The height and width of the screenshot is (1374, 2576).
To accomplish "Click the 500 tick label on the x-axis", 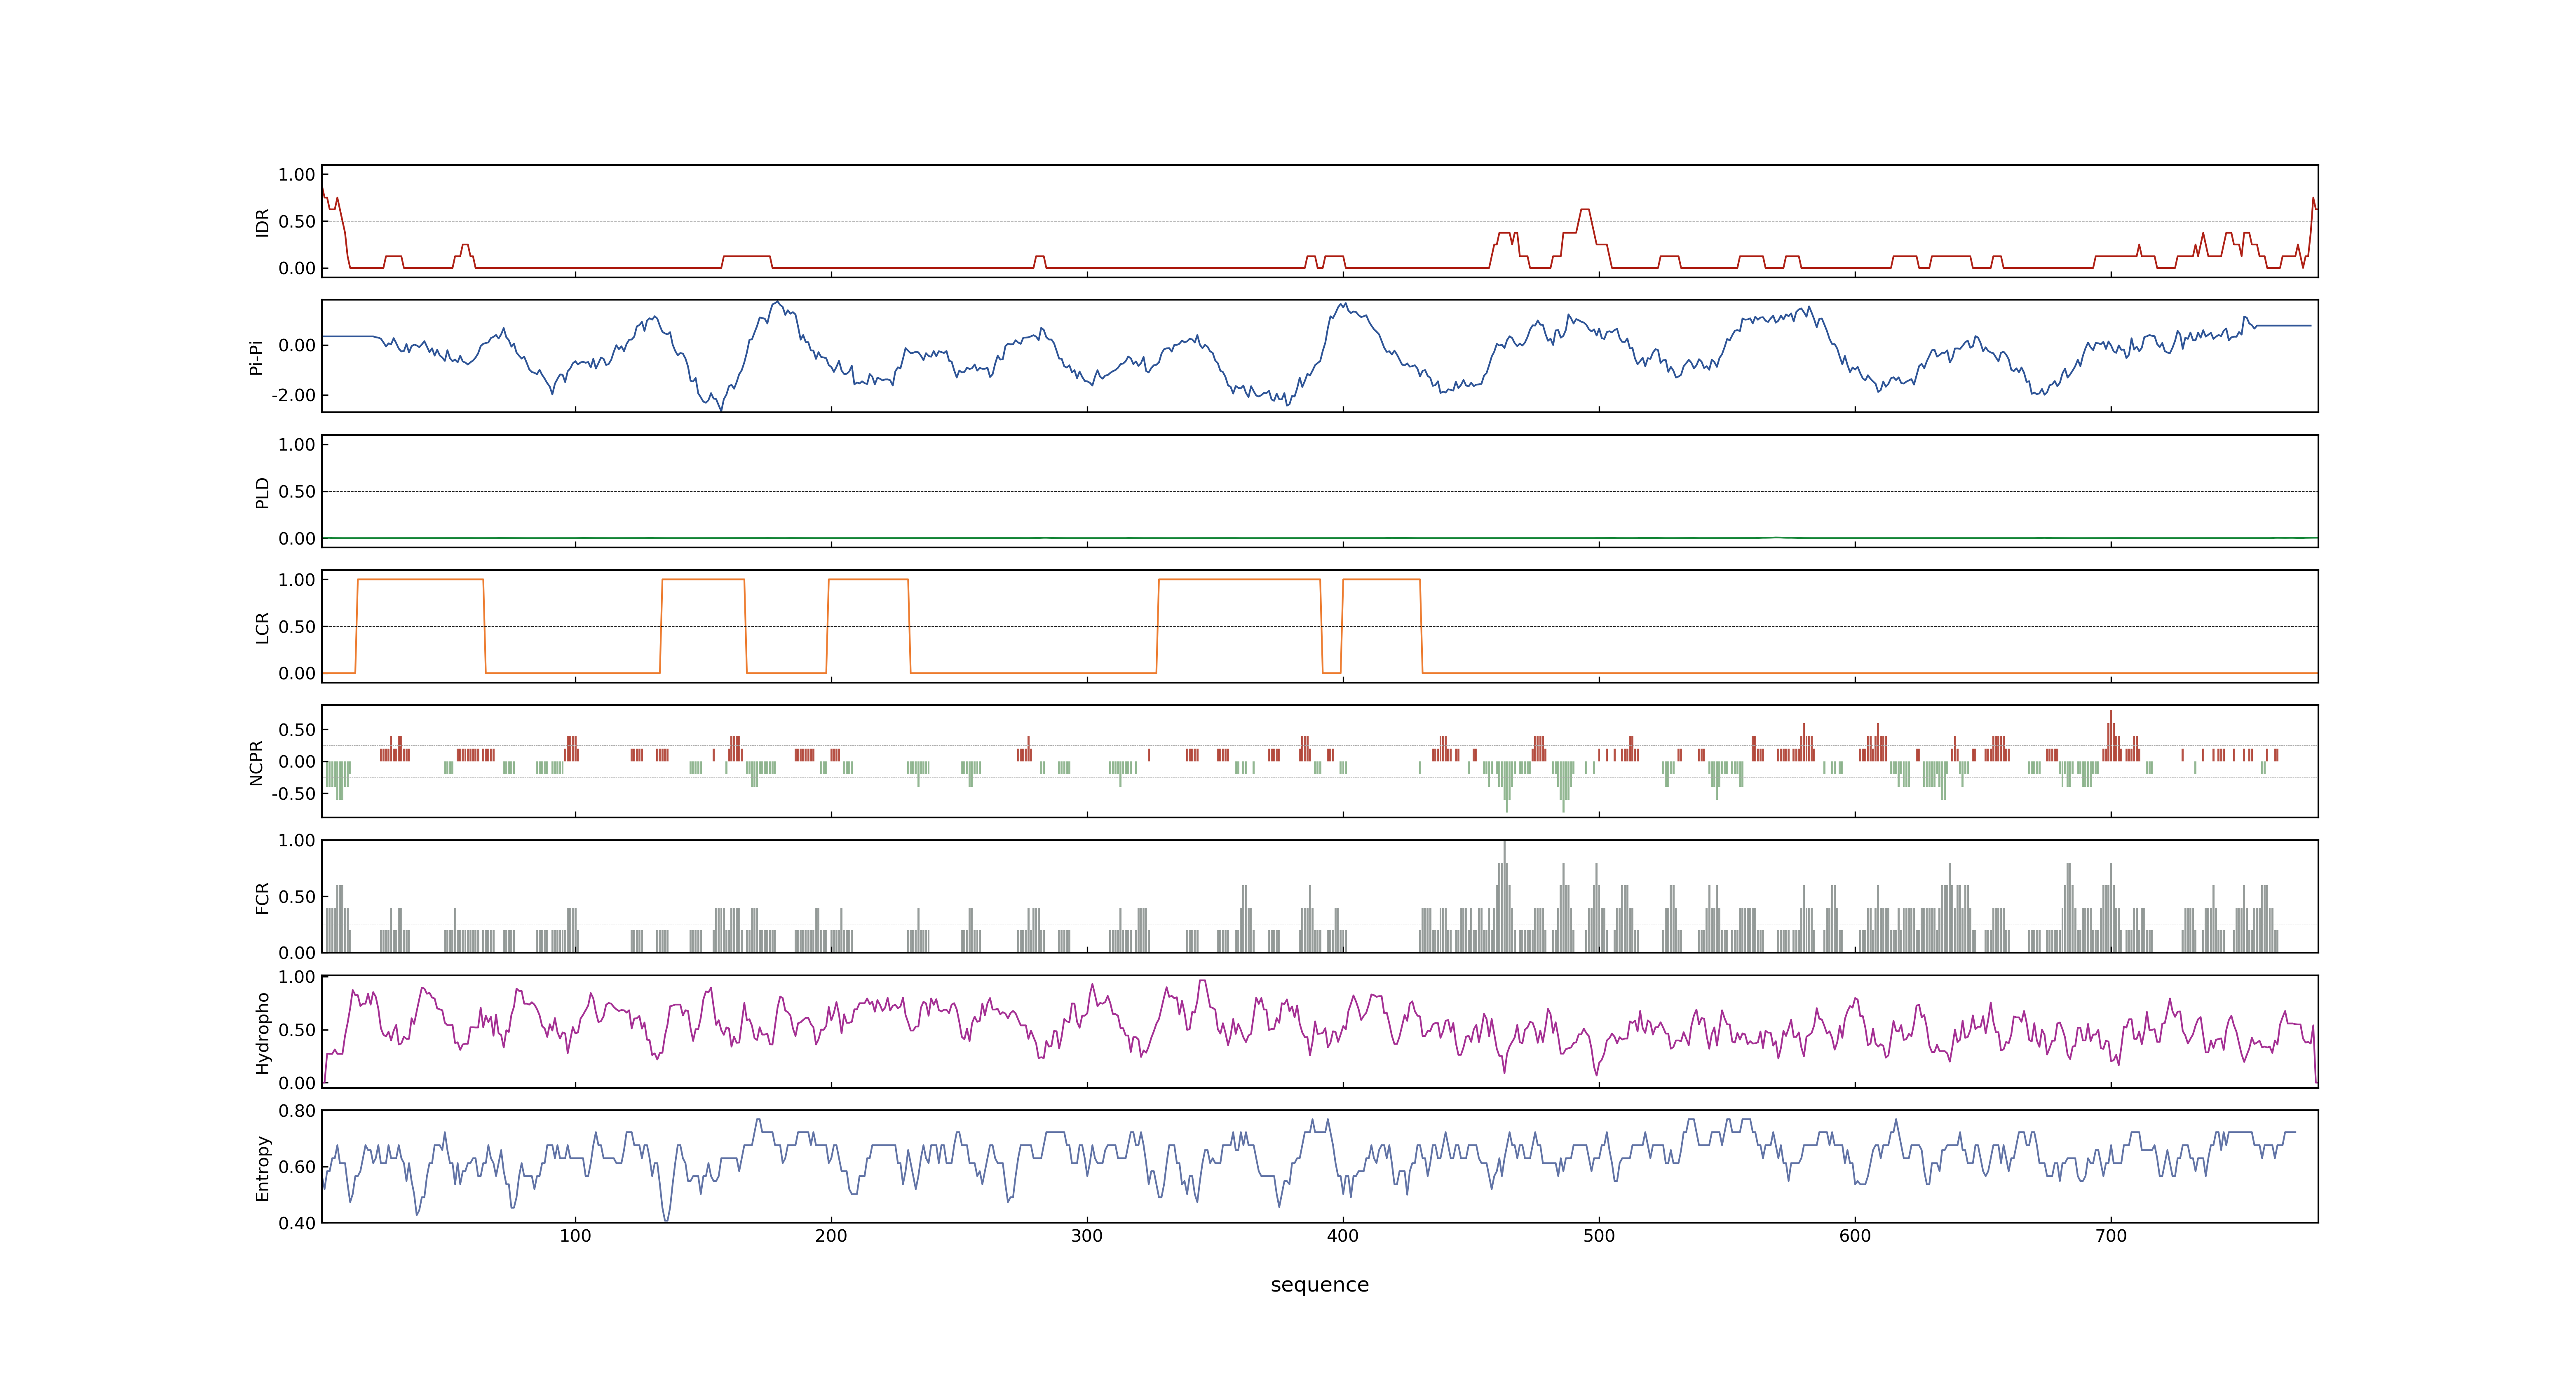I will click(x=1599, y=1236).
